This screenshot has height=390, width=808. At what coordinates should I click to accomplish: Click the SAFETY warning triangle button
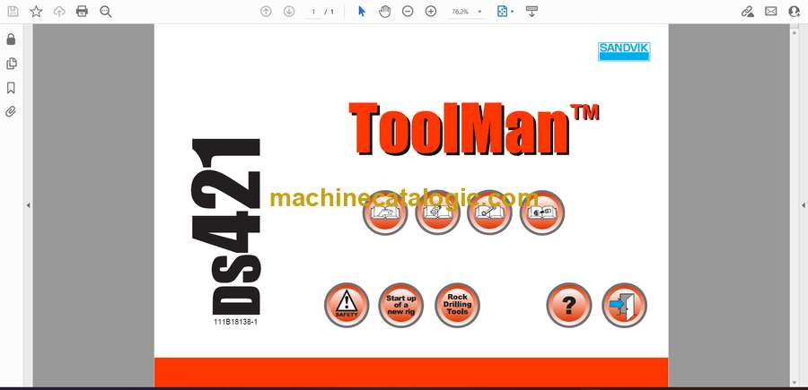point(347,305)
